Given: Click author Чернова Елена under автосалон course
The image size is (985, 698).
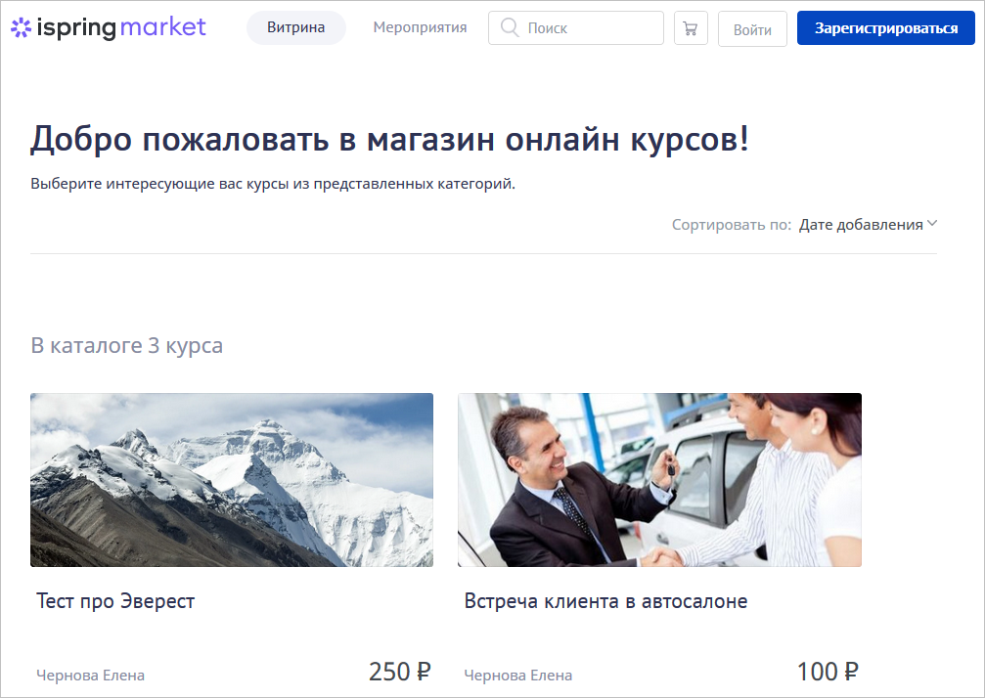Looking at the screenshot, I should [518, 676].
